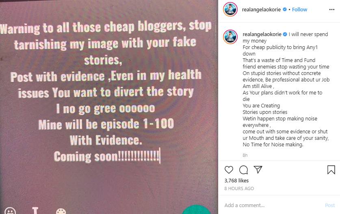Open the caption author's username link
The height and width of the screenshot is (214, 340).
(x=262, y=34)
